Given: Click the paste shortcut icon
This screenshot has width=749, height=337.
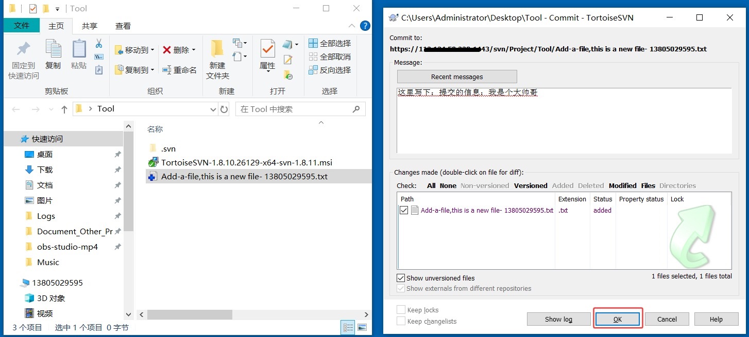Looking at the screenshot, I should (x=99, y=70).
